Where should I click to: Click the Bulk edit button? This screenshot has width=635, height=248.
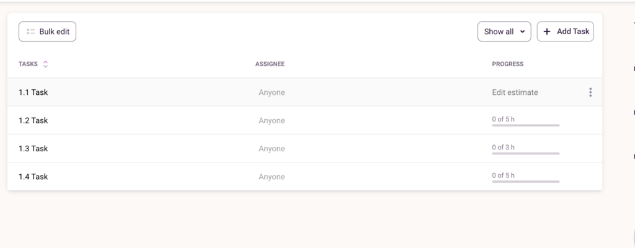coord(47,32)
